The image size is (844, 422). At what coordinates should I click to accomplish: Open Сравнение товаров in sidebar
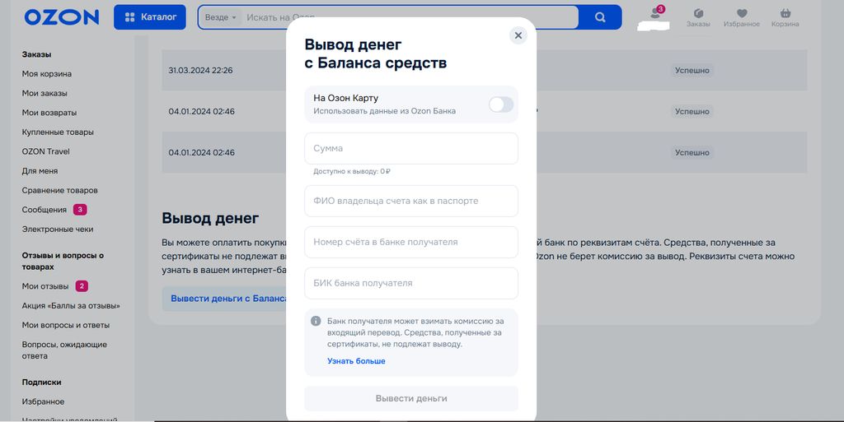[59, 190]
